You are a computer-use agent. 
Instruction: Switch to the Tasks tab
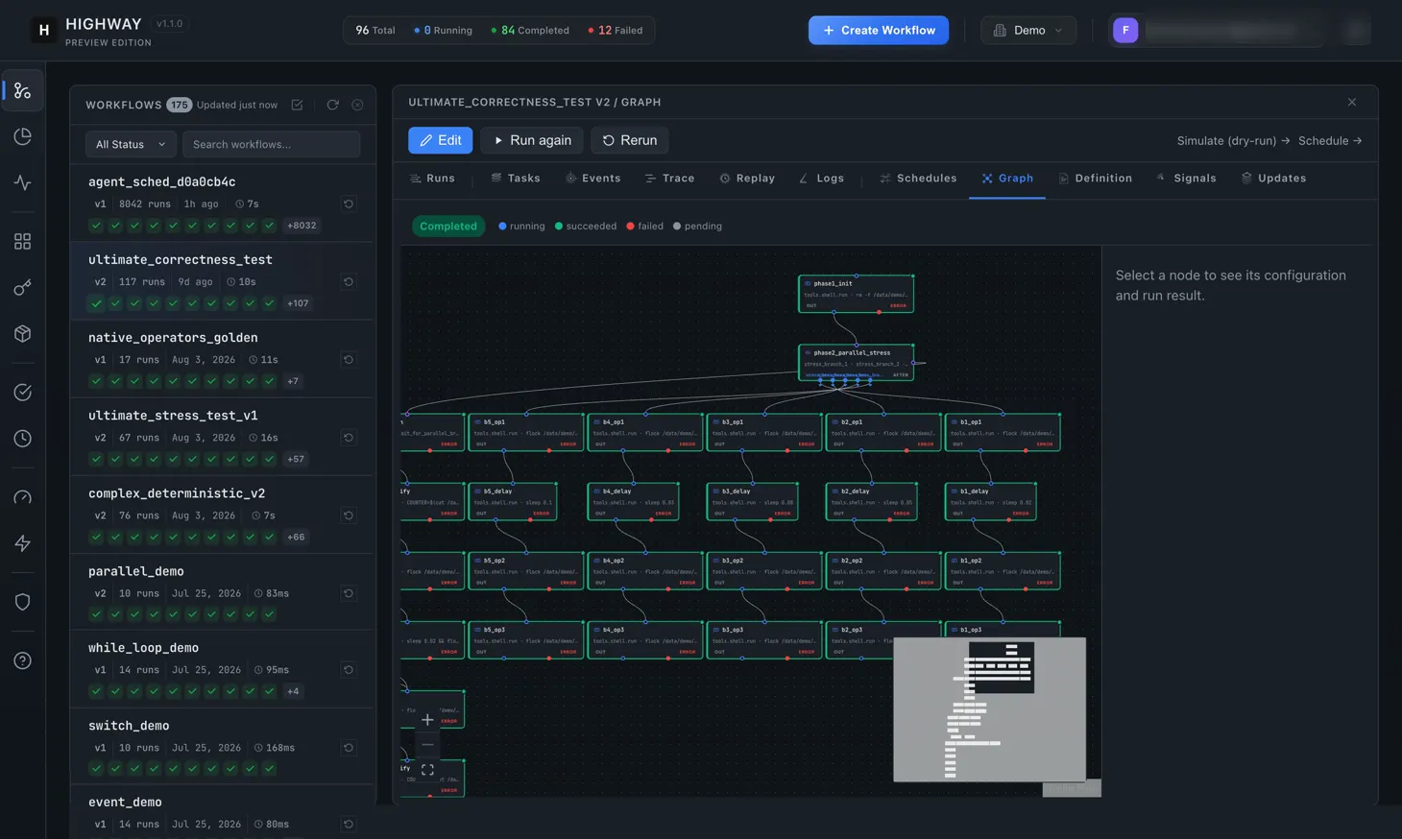[516, 179]
